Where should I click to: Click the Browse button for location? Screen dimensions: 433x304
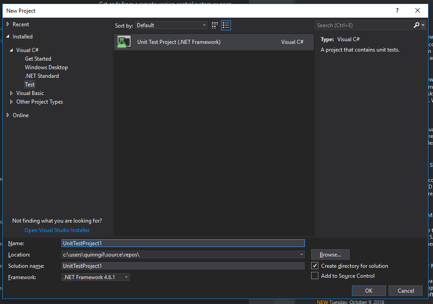330,254
